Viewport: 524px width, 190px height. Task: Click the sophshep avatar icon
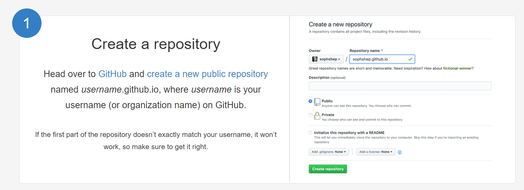(315, 59)
